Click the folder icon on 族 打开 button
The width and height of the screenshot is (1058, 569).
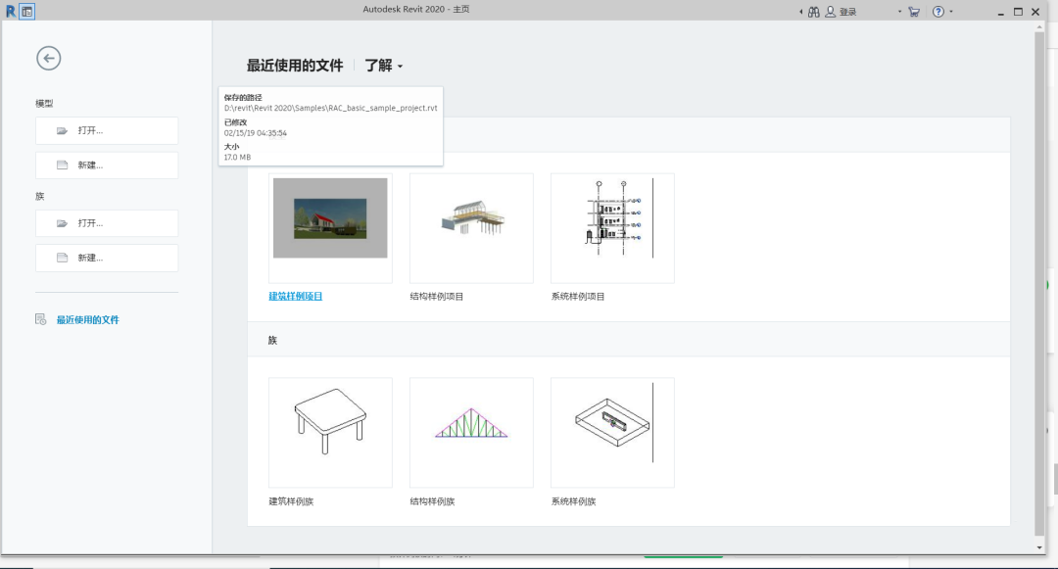[x=62, y=223]
